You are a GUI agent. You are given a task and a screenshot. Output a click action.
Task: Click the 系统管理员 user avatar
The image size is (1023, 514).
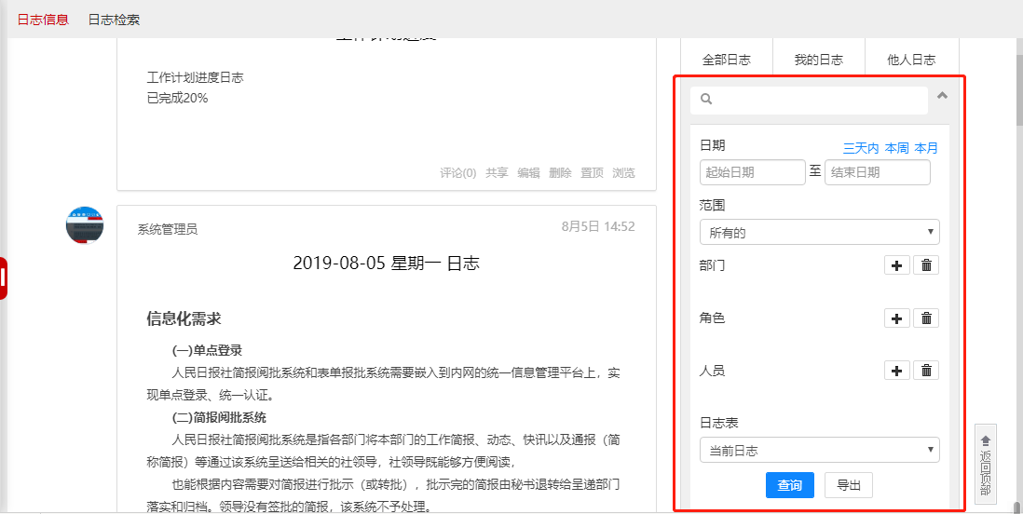click(85, 225)
